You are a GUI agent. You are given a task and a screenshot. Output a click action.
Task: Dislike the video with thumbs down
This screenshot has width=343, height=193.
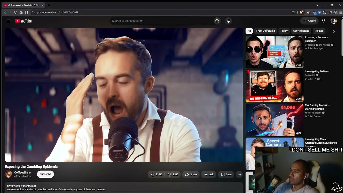tap(173, 175)
